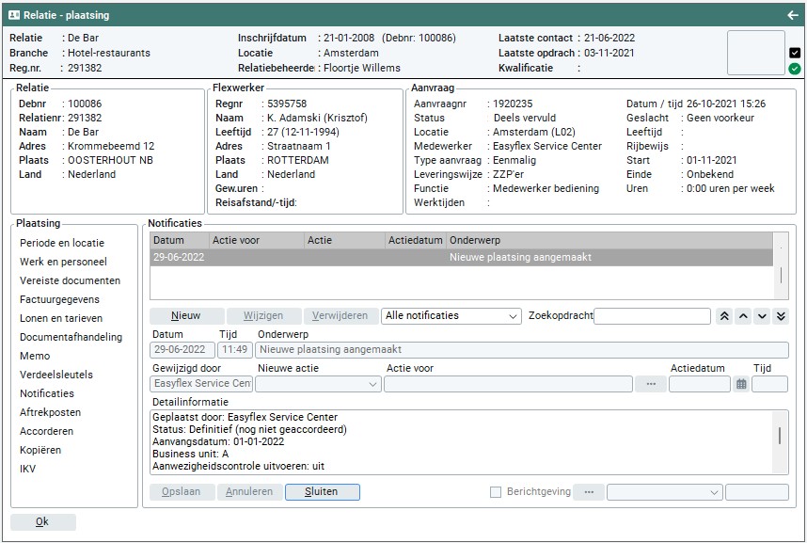Open Lonen en tarieven section
The image size is (807, 543).
[61, 318]
